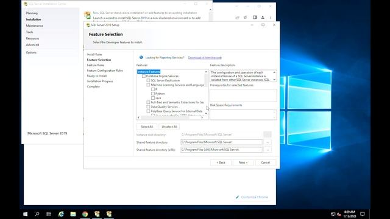Open Windows Start menu

pyautogui.click(x=26, y=214)
